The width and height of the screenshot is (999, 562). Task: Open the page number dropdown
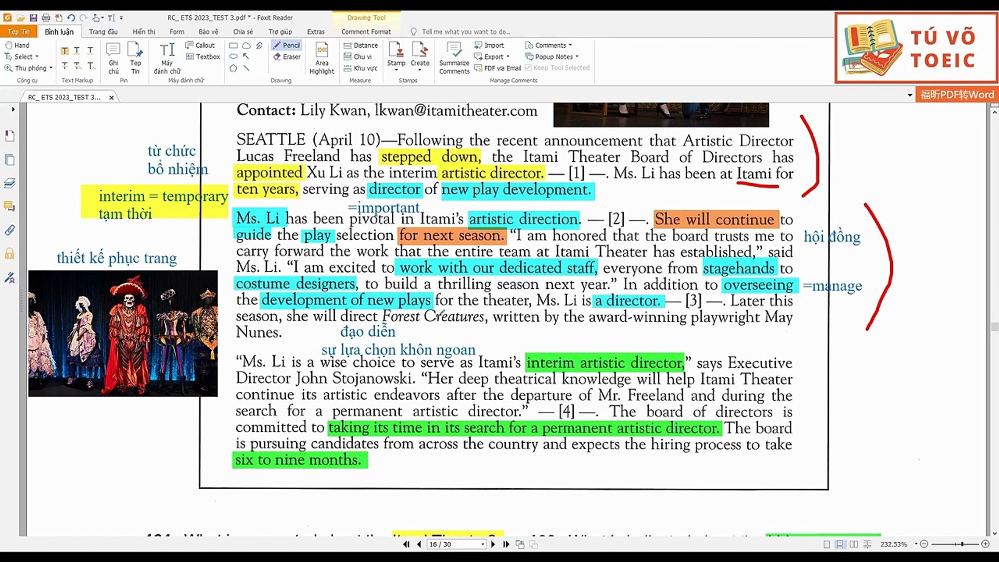pos(483,544)
